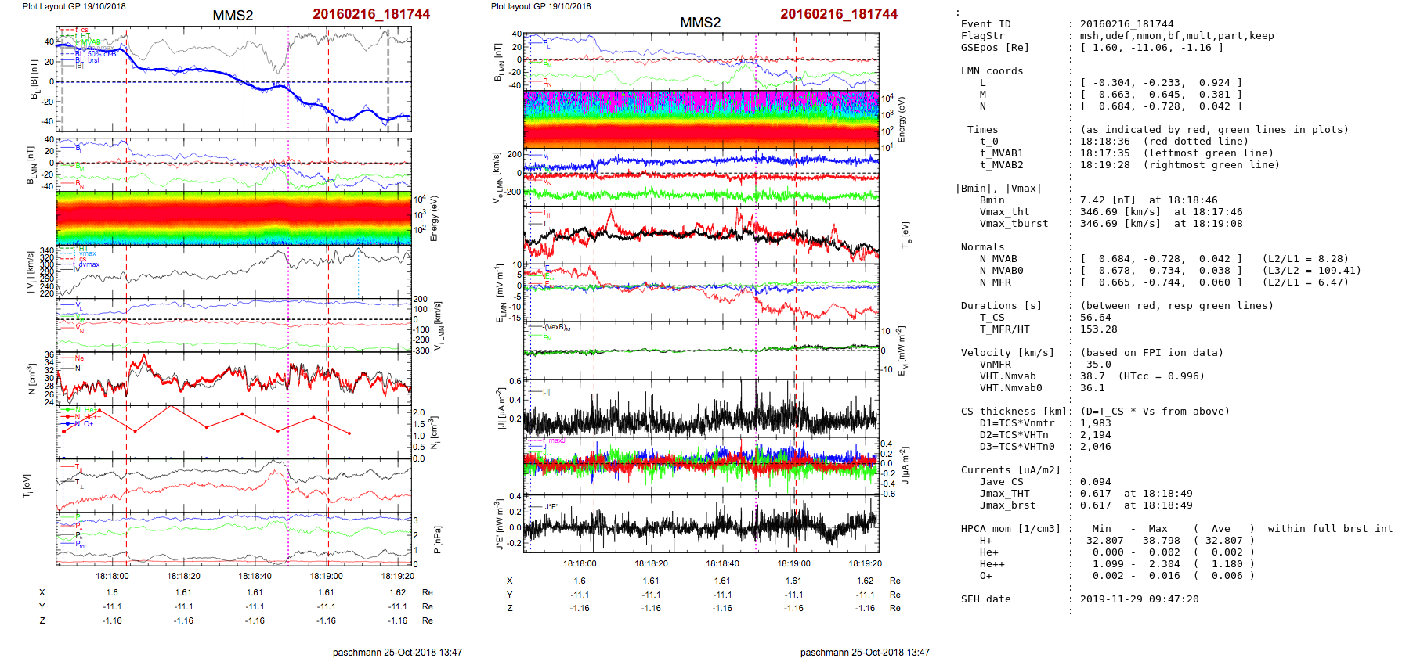Click the Jmax_THT current row
The width and height of the screenshot is (1413, 658).
pyautogui.click(x=1136, y=494)
